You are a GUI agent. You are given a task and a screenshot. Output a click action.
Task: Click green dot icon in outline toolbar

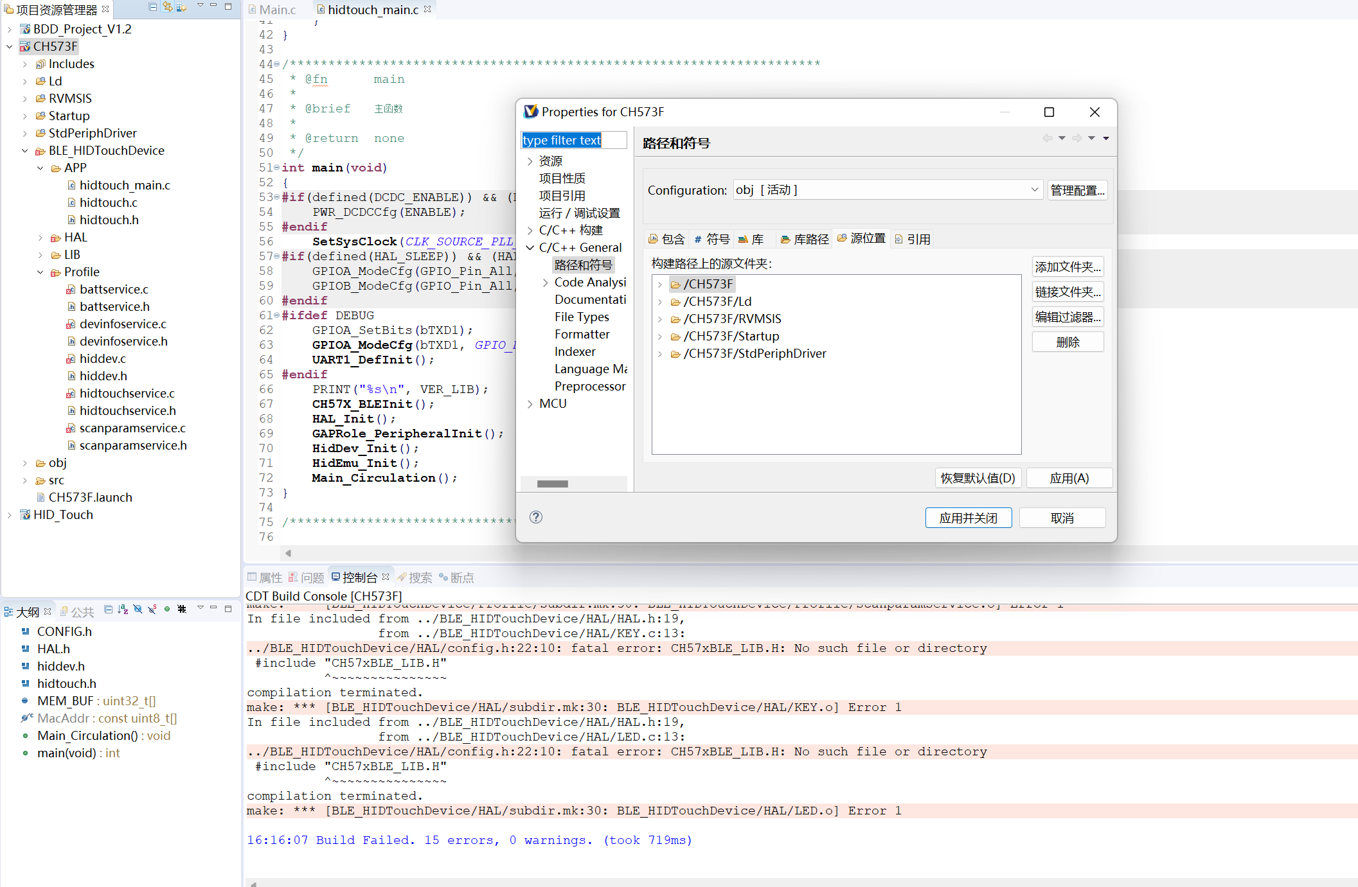click(x=167, y=609)
